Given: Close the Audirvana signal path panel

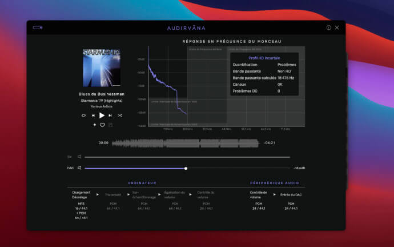Looking at the screenshot, I should point(337,27).
